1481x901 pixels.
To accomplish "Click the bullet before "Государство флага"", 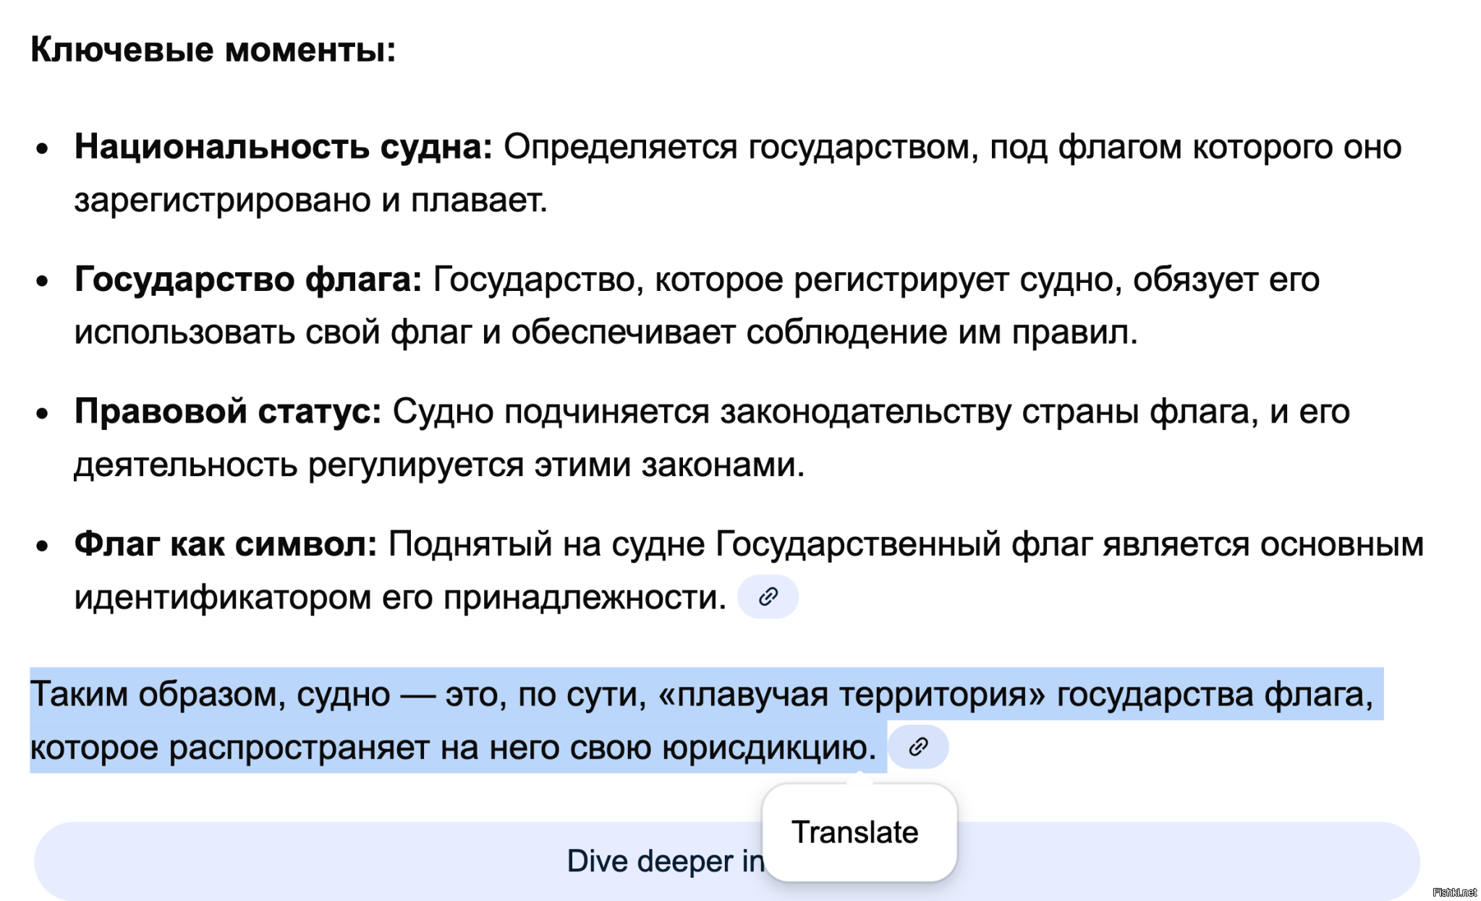I will pos(43,281).
